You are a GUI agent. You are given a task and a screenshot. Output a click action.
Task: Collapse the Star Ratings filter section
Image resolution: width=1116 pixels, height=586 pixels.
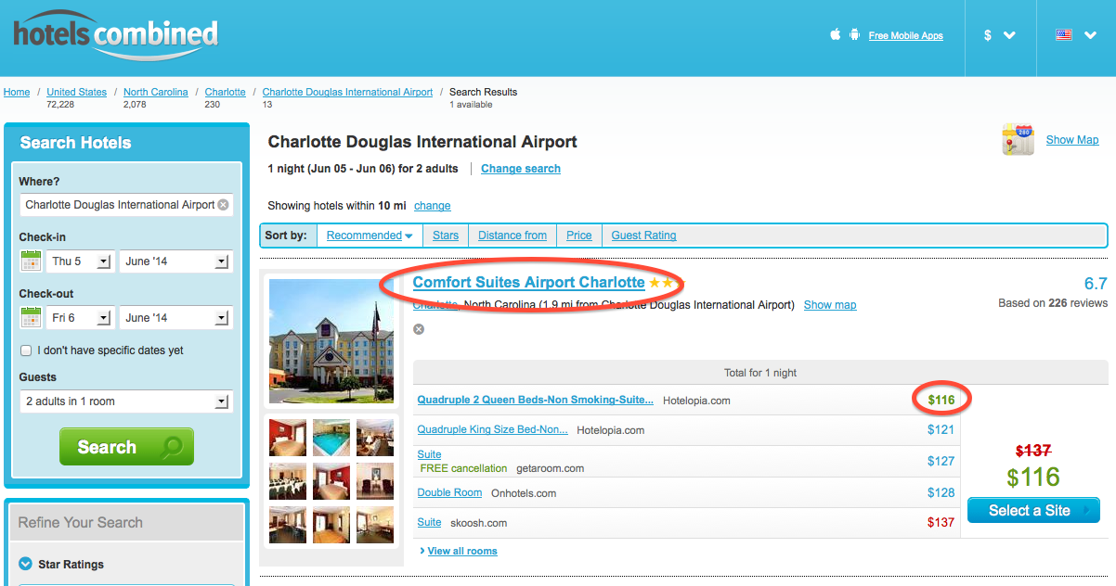(25, 564)
